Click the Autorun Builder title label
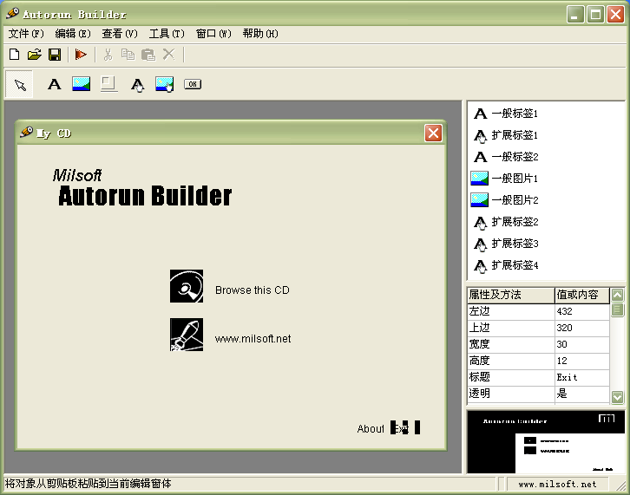630x495 pixels. point(145,196)
